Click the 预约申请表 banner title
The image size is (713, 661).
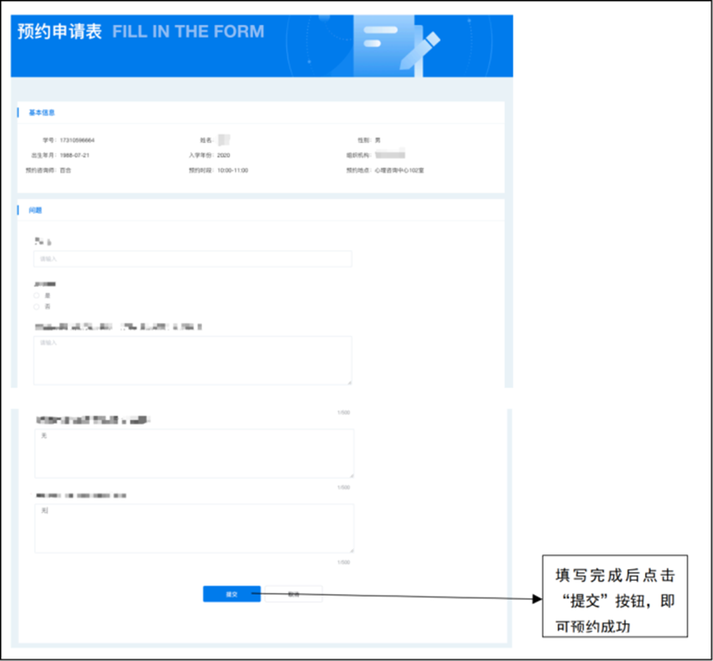tap(60, 33)
